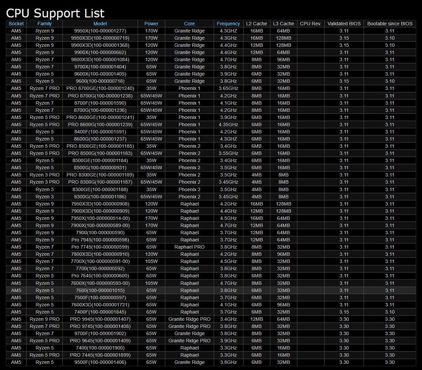Click the Family column header
The width and height of the screenshot is (422, 370).
coord(44,24)
